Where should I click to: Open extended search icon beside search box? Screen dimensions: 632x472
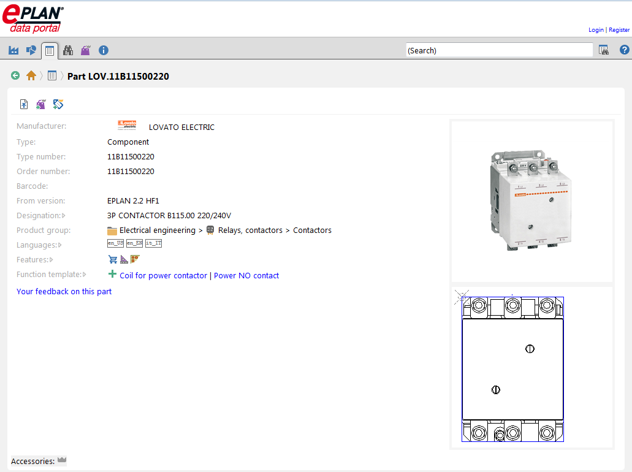tap(604, 50)
